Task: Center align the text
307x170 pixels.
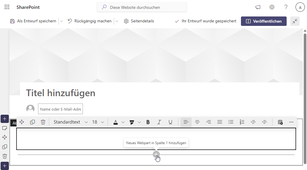Action: pyautogui.click(x=197, y=122)
